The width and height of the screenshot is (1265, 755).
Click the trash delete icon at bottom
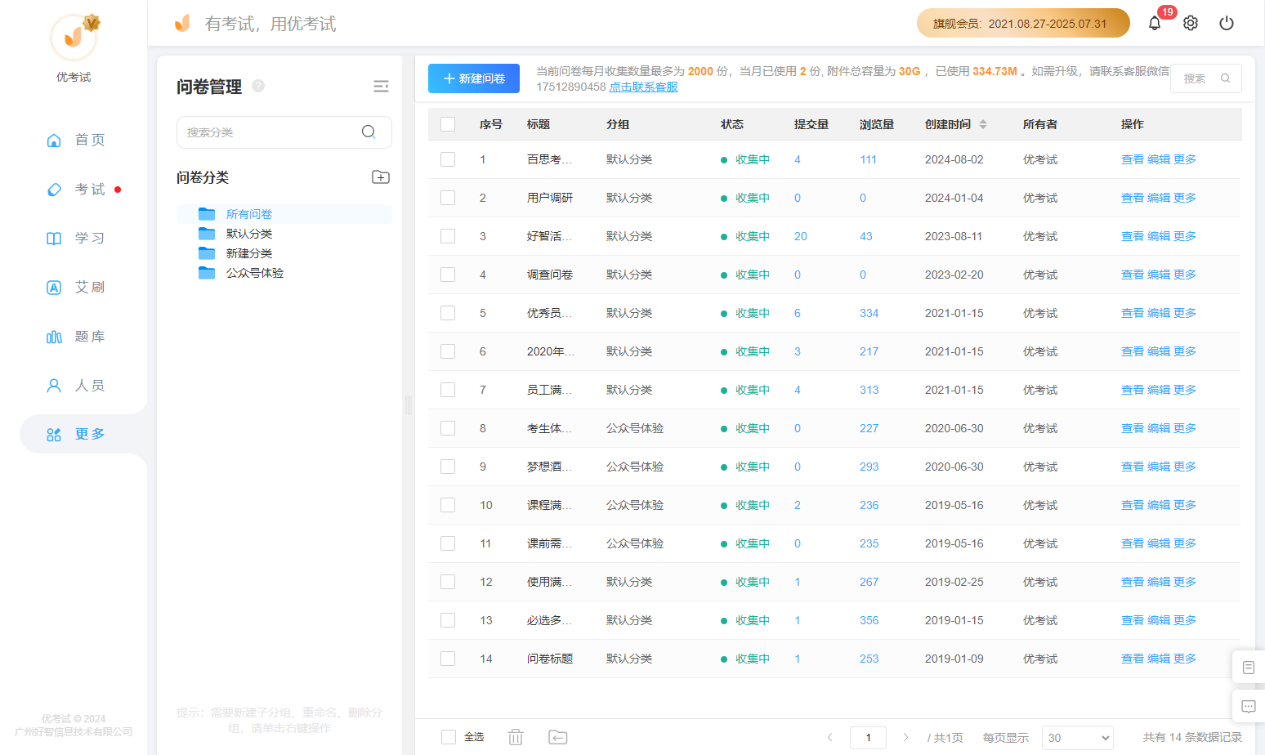pos(516,737)
